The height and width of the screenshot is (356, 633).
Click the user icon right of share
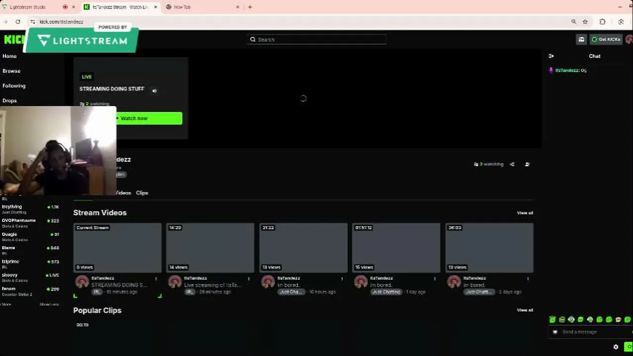tap(527, 164)
